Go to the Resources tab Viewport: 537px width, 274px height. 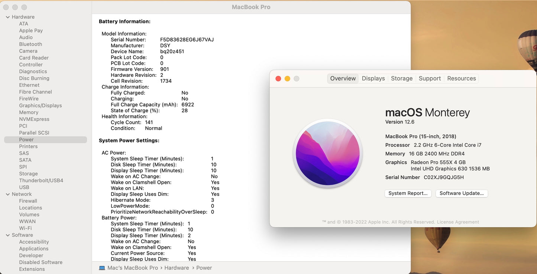pos(461,78)
